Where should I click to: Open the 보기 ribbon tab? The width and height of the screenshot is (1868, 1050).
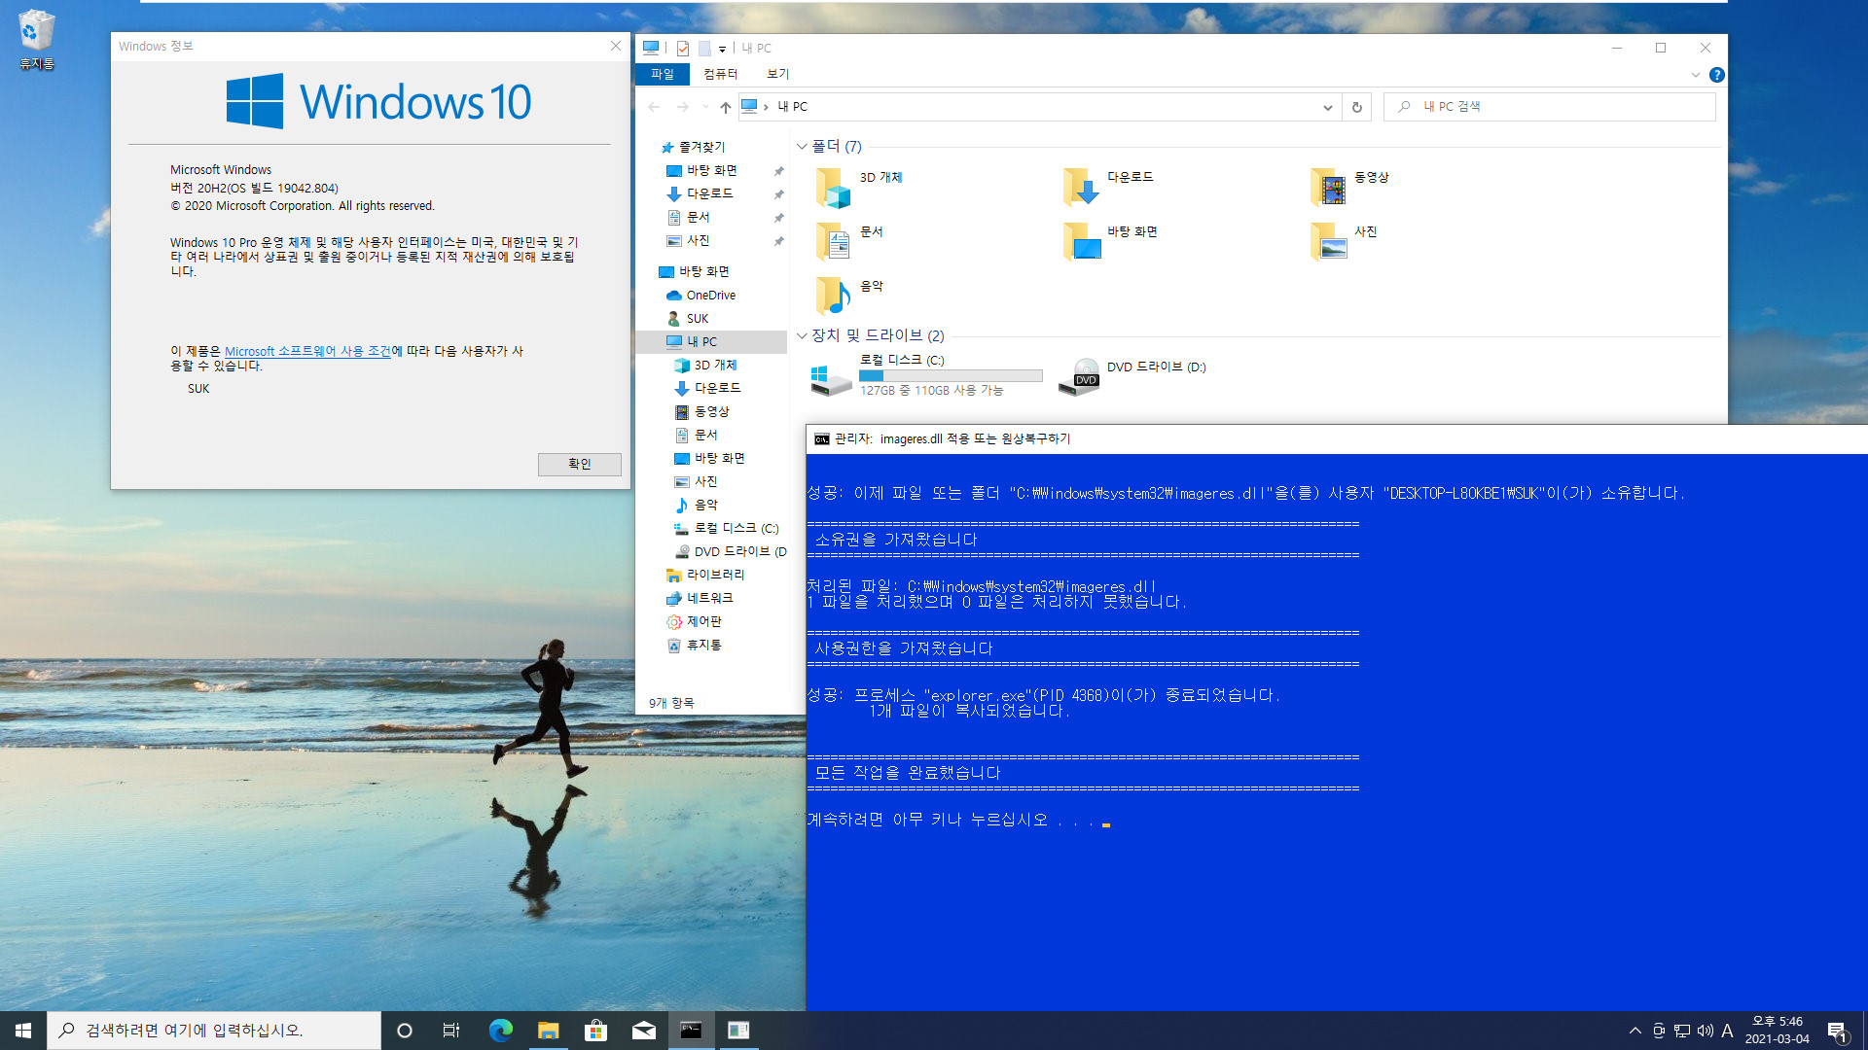(x=777, y=74)
